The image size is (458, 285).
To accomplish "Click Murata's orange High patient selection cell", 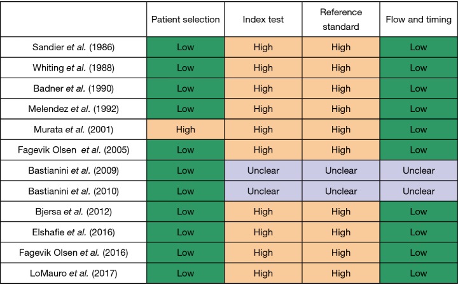I will coord(185,130).
